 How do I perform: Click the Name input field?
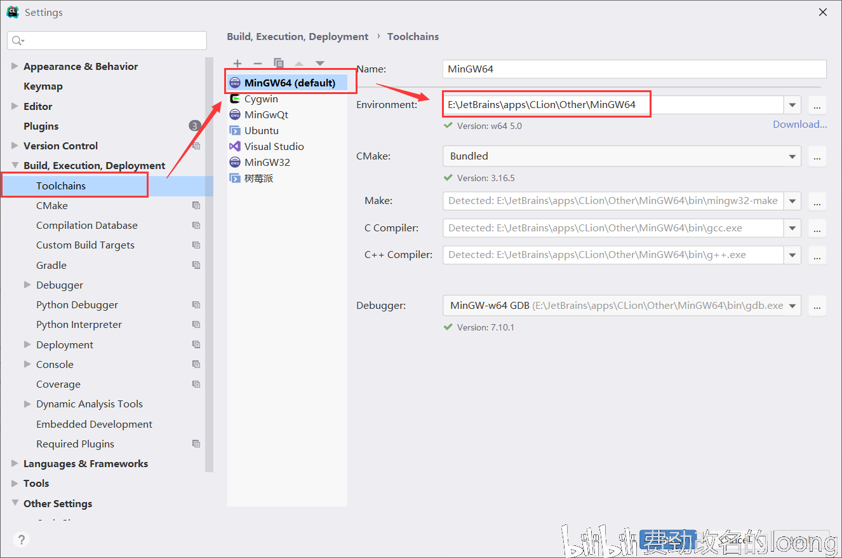tap(634, 69)
